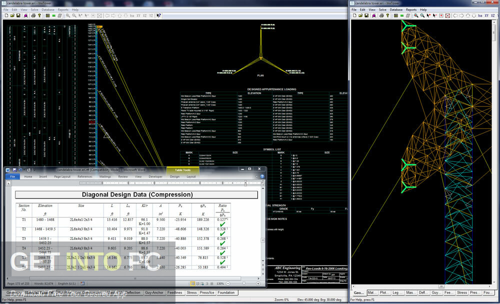Click Word zoom out minus button

(x=228, y=283)
